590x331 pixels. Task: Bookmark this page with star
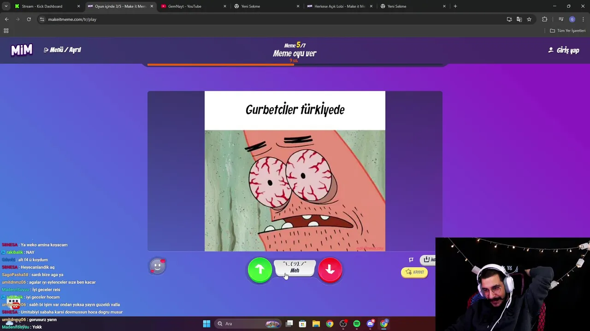pyautogui.click(x=529, y=19)
